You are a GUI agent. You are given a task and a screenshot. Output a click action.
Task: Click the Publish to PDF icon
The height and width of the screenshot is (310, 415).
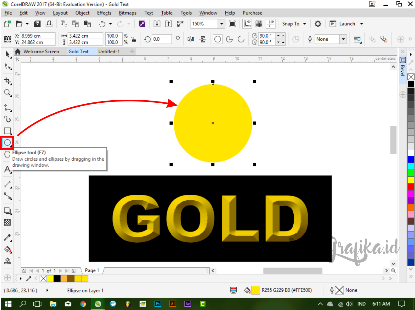[180, 24]
